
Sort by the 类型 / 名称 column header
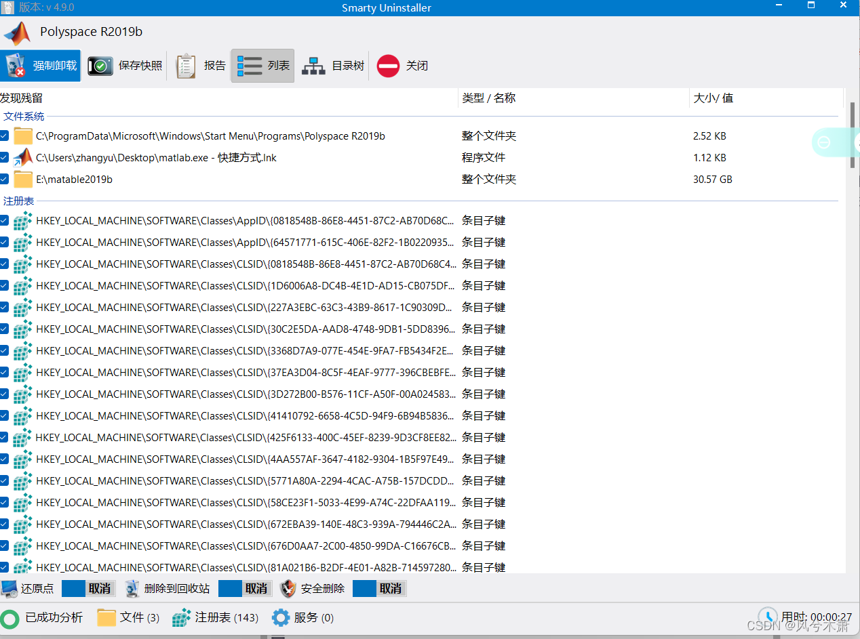[574, 98]
